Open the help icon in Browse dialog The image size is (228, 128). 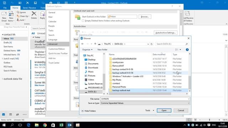pos(187,50)
